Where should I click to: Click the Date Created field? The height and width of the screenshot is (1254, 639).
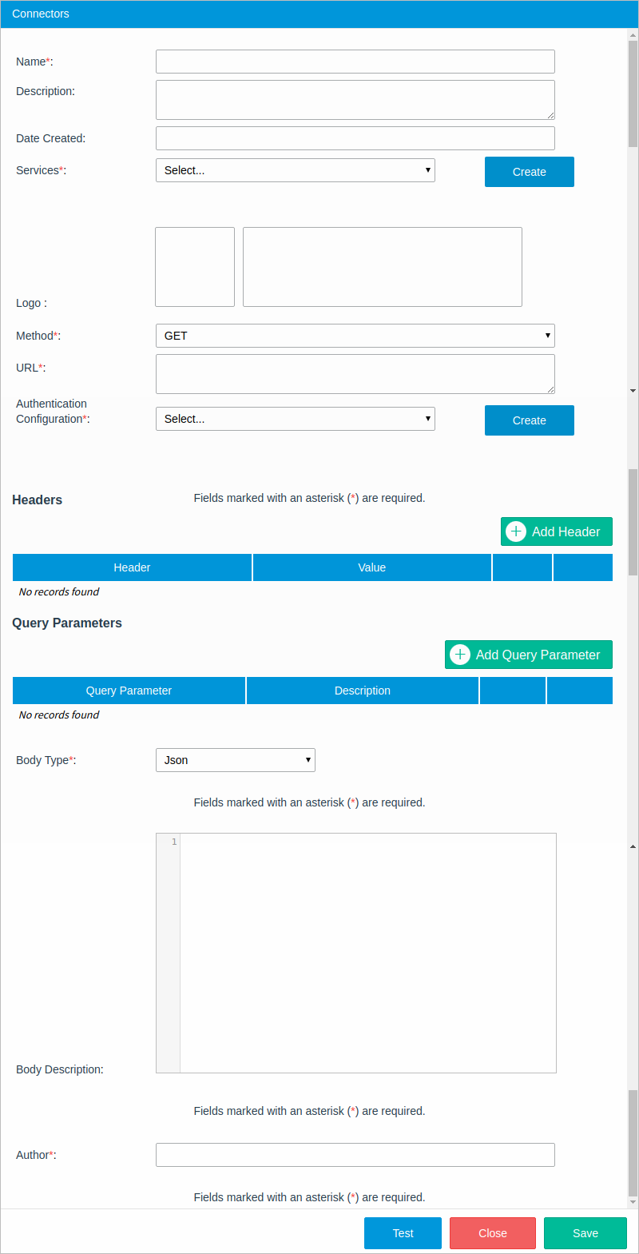click(355, 138)
